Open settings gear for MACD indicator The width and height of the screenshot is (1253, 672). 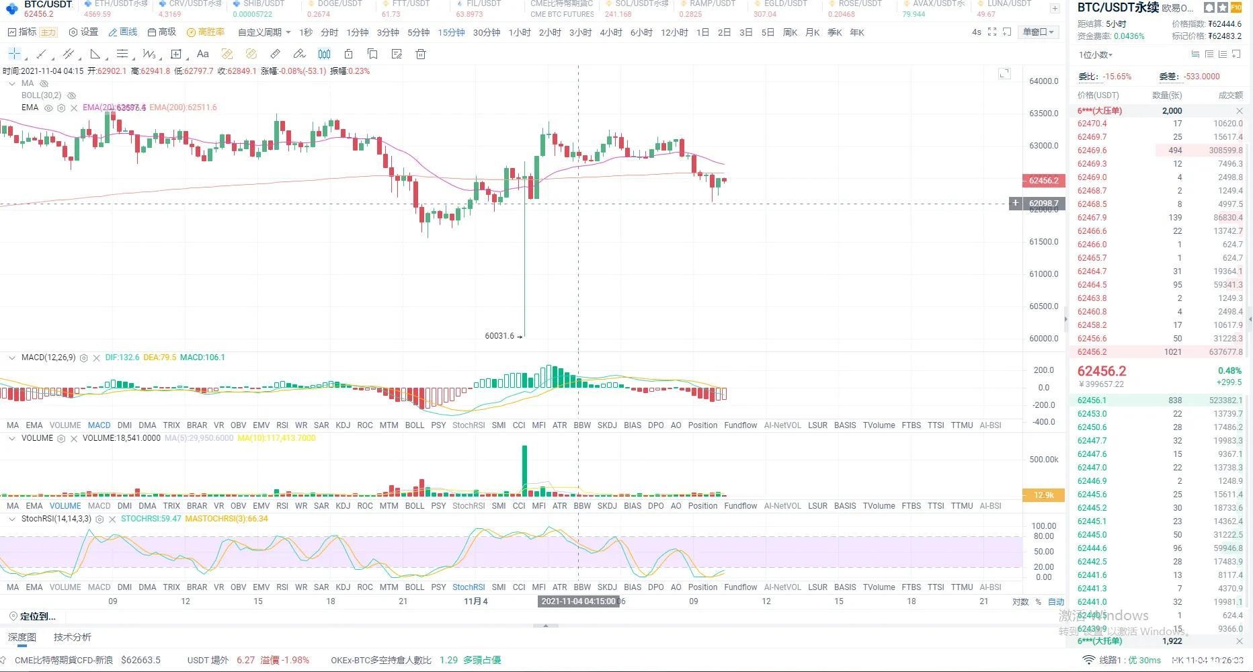pos(84,358)
